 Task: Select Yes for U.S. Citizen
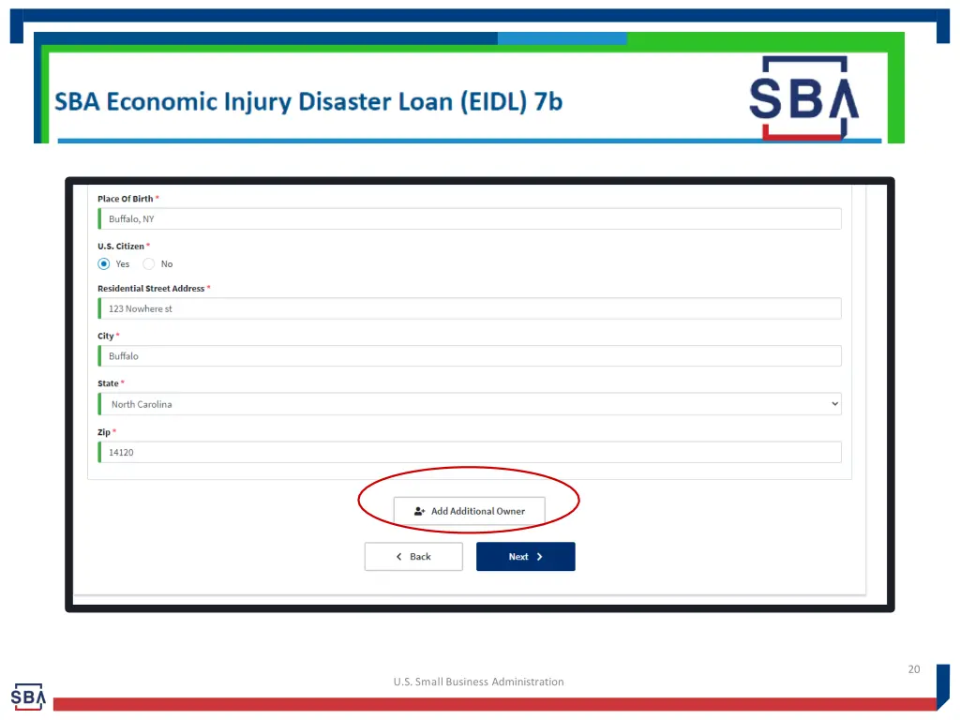point(103,263)
